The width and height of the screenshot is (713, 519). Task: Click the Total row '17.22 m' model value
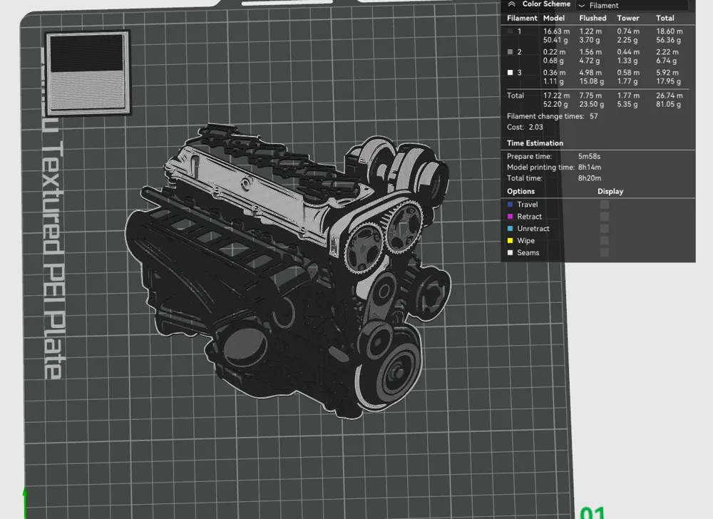pyautogui.click(x=556, y=96)
